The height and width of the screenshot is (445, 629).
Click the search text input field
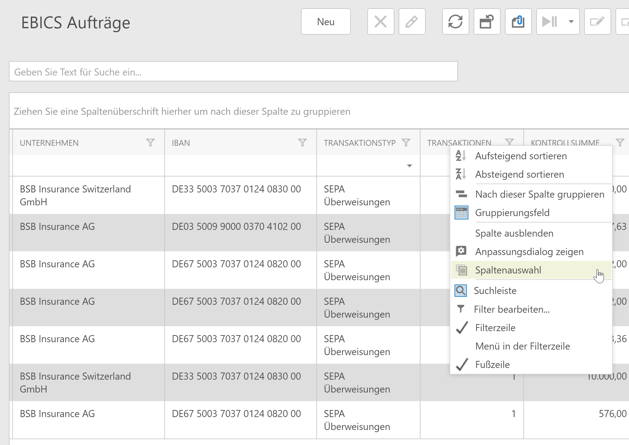(233, 72)
